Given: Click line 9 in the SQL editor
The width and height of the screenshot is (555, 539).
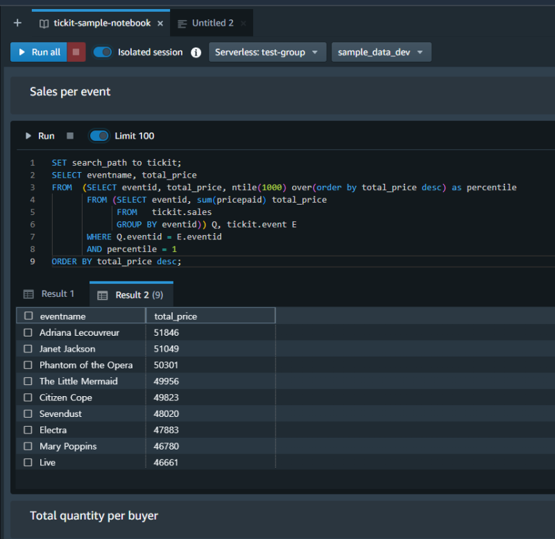Looking at the screenshot, I should (x=116, y=262).
